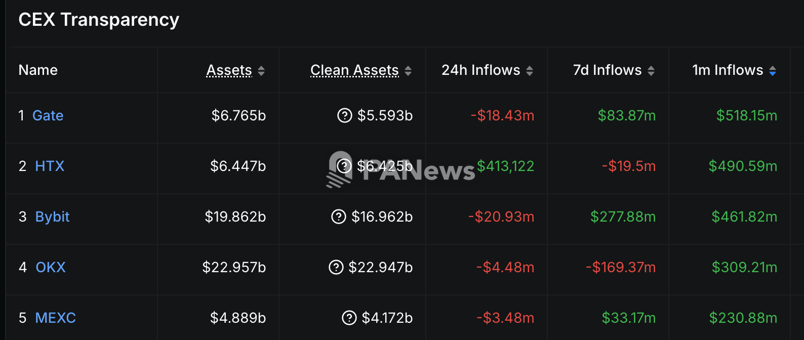Click the help icon beside Bybit's $16.962b
804x340 pixels.
[338, 217]
